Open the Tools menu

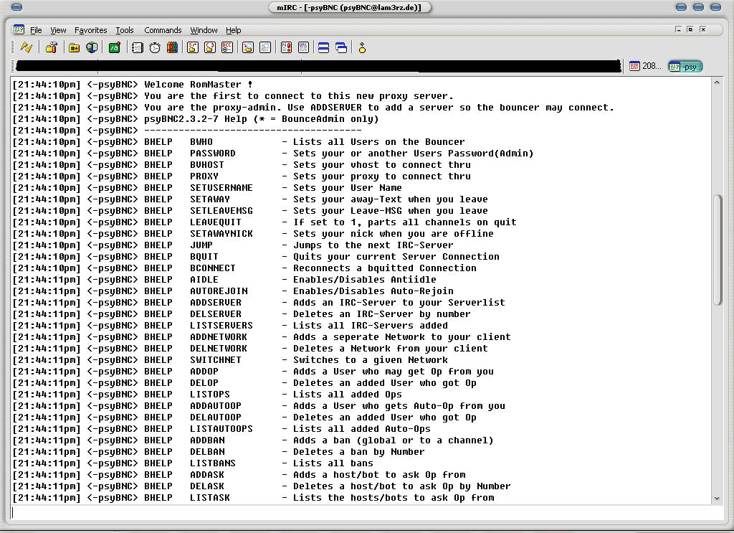(125, 30)
